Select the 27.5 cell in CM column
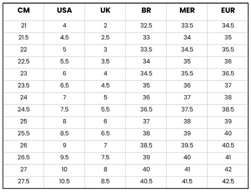The height and width of the screenshot is (192, 251). click(x=24, y=182)
